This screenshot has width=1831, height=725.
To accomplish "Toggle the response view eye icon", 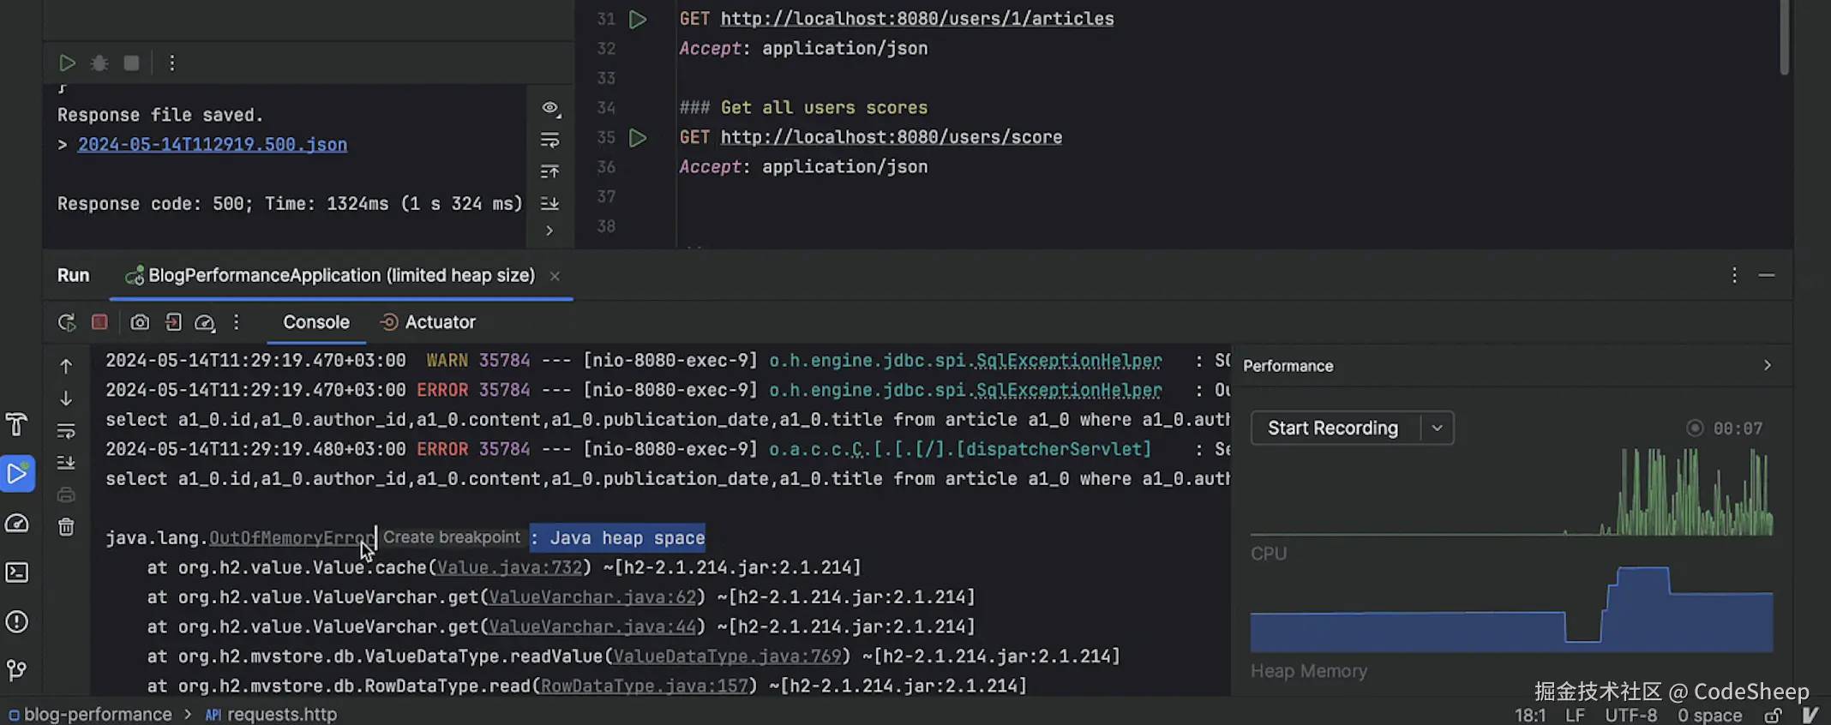I will click(x=550, y=108).
